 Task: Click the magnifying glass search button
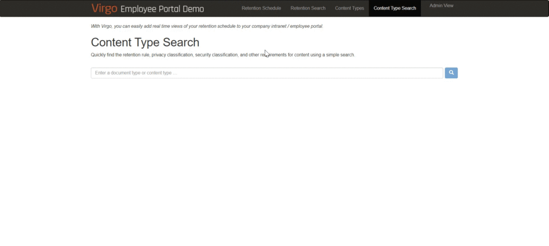[x=451, y=73]
